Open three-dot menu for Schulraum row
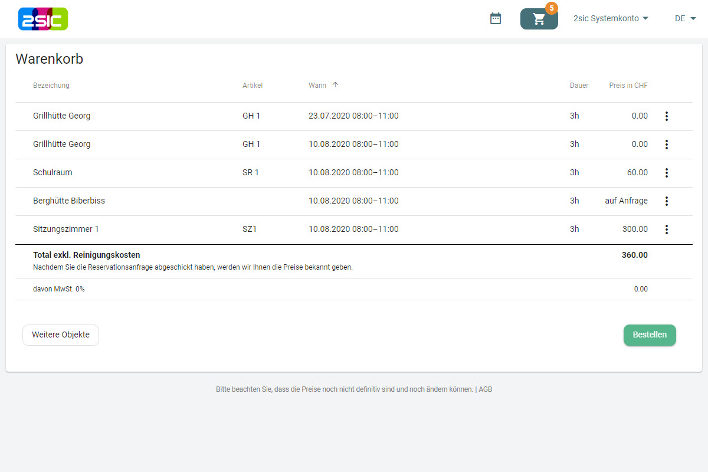The height and width of the screenshot is (472, 708). point(667,173)
